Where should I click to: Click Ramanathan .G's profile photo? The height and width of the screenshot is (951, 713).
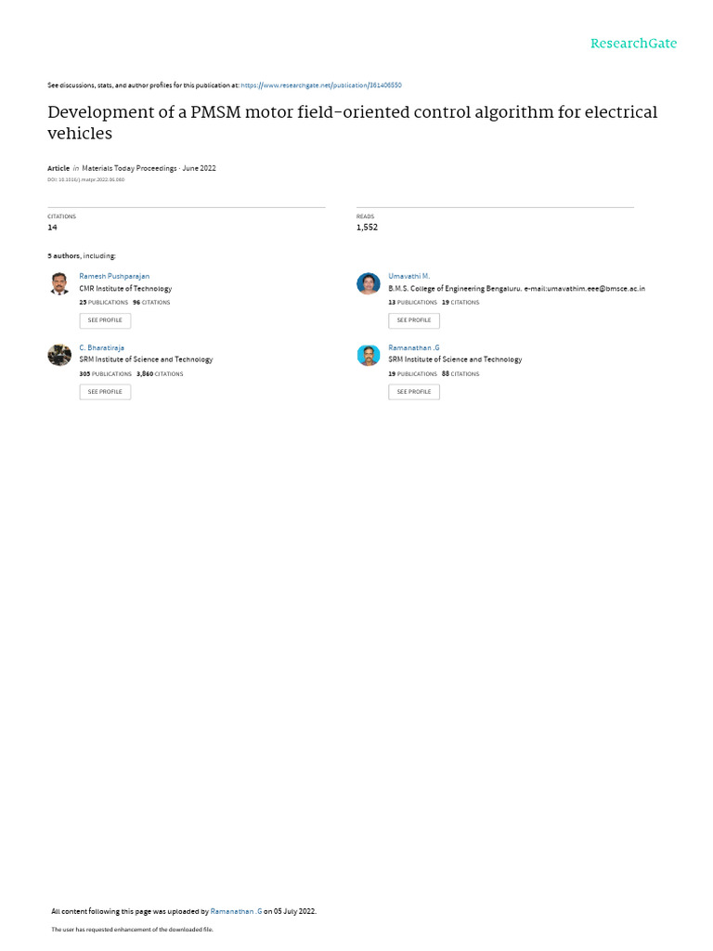coord(368,356)
